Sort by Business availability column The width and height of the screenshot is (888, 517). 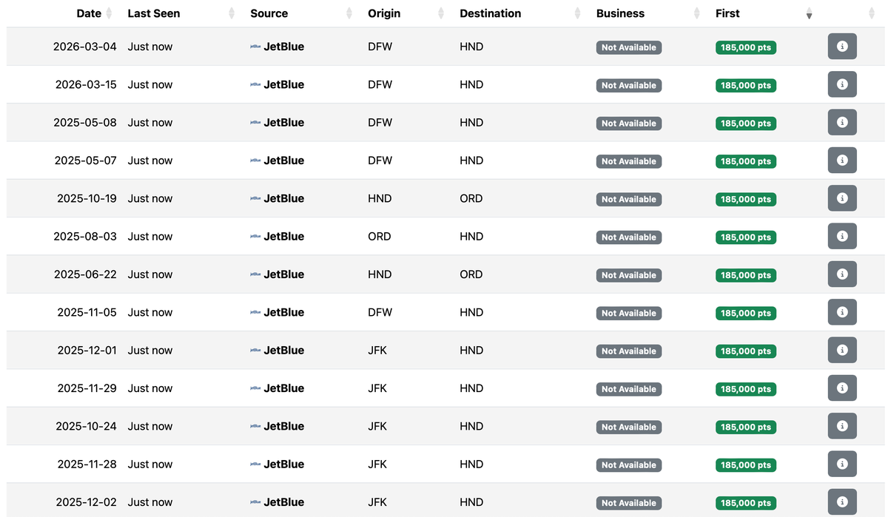pyautogui.click(x=620, y=13)
